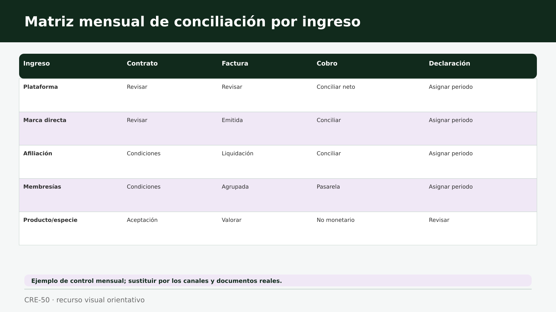
Task: Click 'Conciliar' in the Marca directa row
Action: (x=329, y=120)
